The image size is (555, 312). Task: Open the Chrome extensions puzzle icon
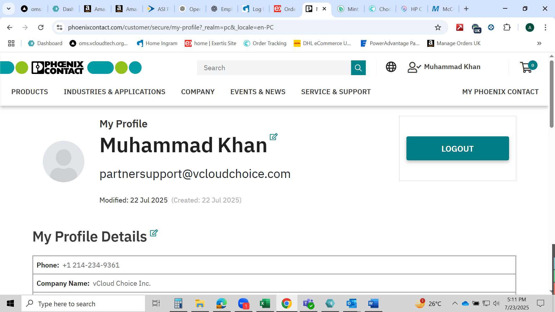coord(507,27)
